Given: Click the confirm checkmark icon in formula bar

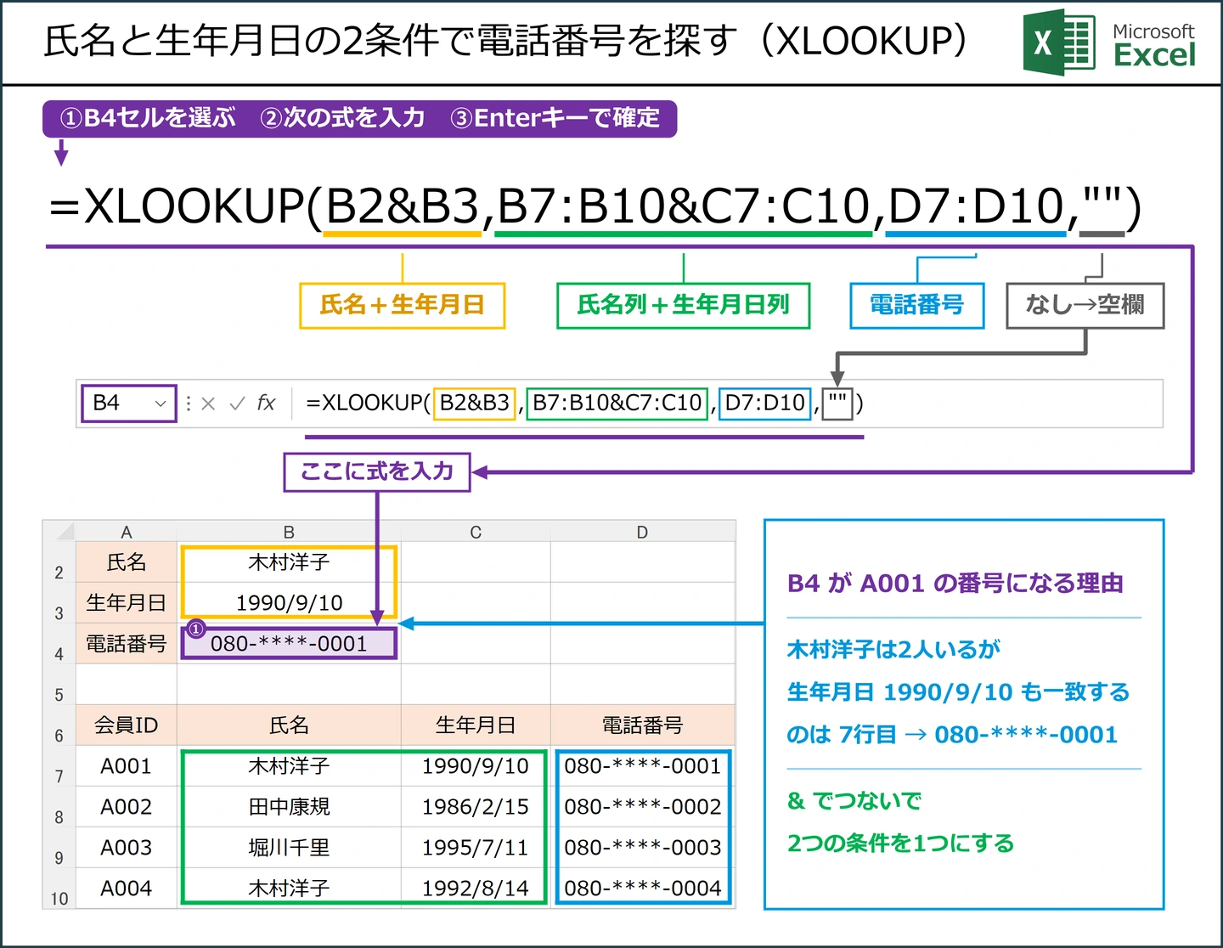Looking at the screenshot, I should pos(238,403).
